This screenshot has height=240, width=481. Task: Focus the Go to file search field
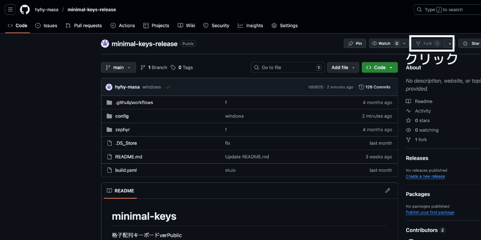click(286, 68)
